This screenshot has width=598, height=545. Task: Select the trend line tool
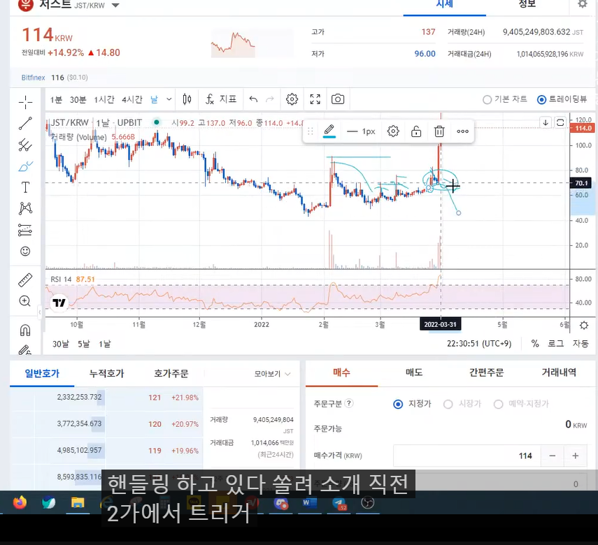(25, 124)
